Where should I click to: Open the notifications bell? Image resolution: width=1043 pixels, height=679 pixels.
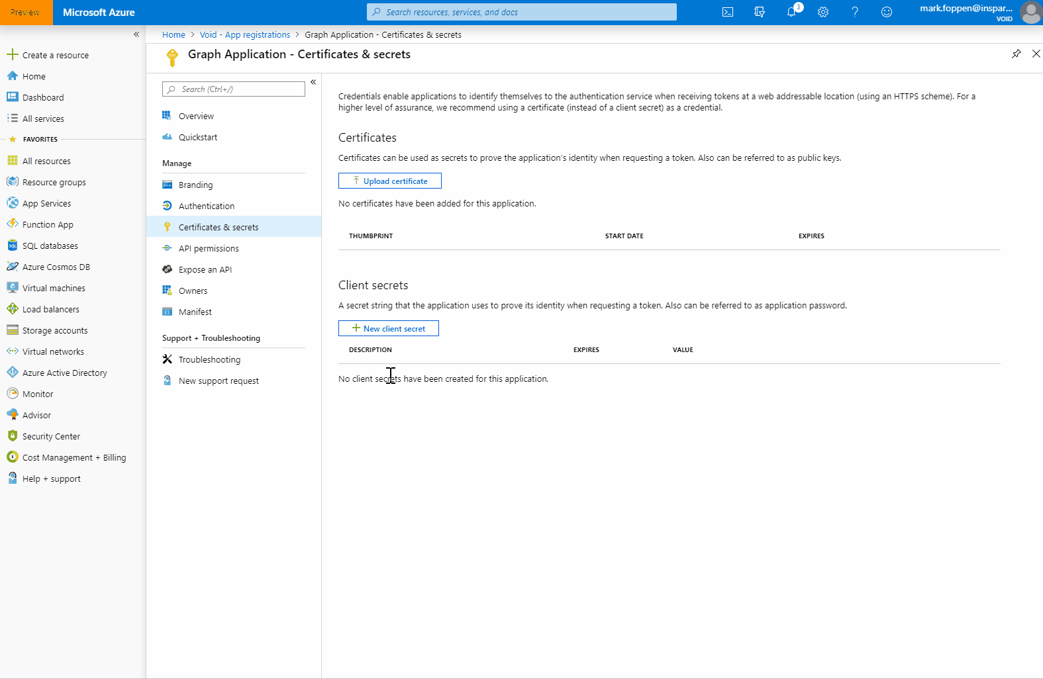(792, 12)
